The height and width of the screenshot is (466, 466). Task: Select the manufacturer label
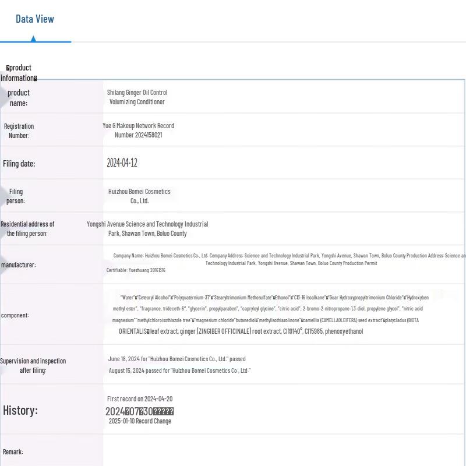click(19, 265)
